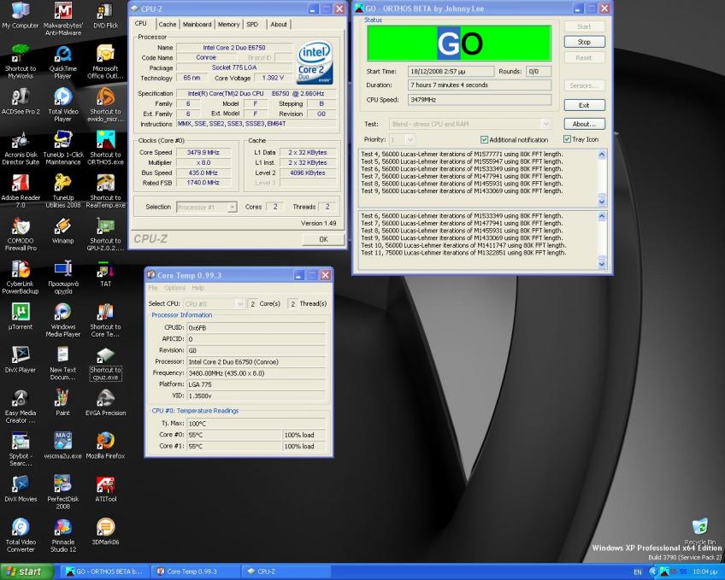Select the CPU tab in CPU-Z
This screenshot has height=580, width=725.
[x=140, y=24]
